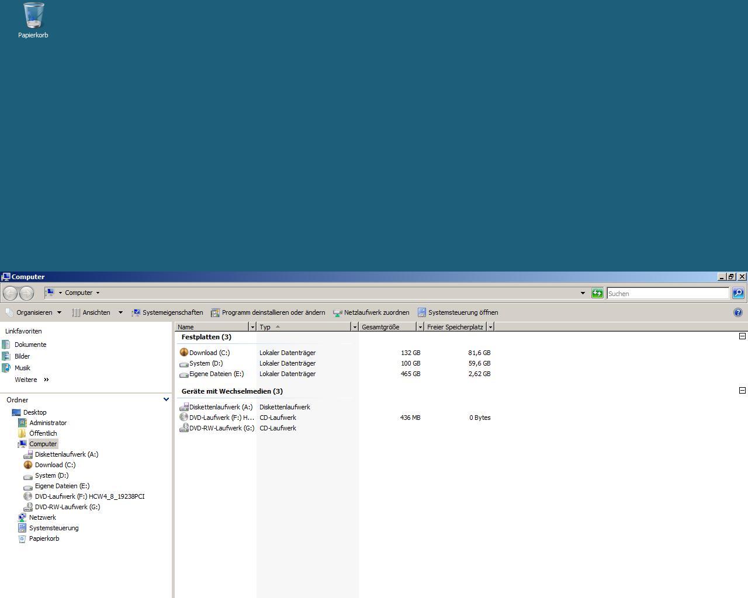
Task: Click into the Suchen search field
Action: point(667,294)
